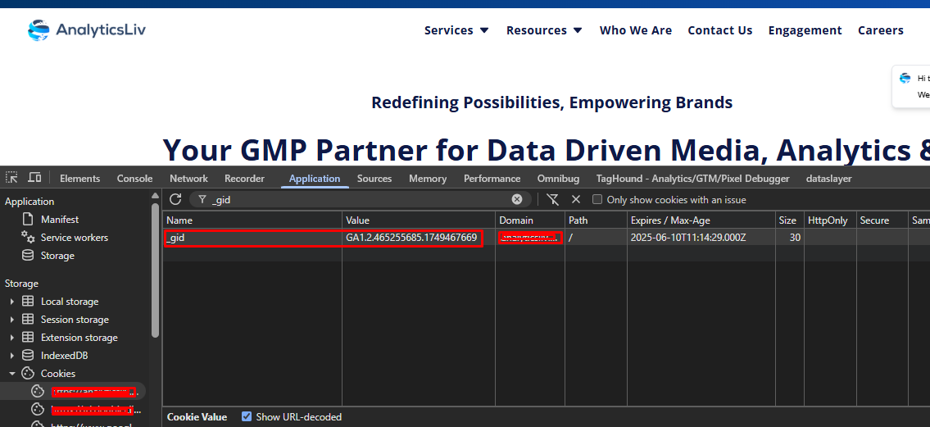Click the funnel filter icon
Viewport: 930px width, 427px height.
pyautogui.click(x=202, y=200)
